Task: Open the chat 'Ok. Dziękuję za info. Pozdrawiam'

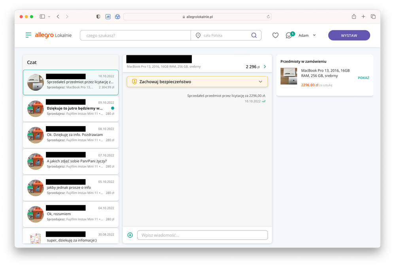Action: [71, 135]
